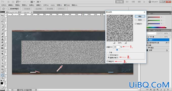Image resolution: width=172 pixels, height=91 pixels.
Task: Select the History Brush tool
Action: pos(3,42)
